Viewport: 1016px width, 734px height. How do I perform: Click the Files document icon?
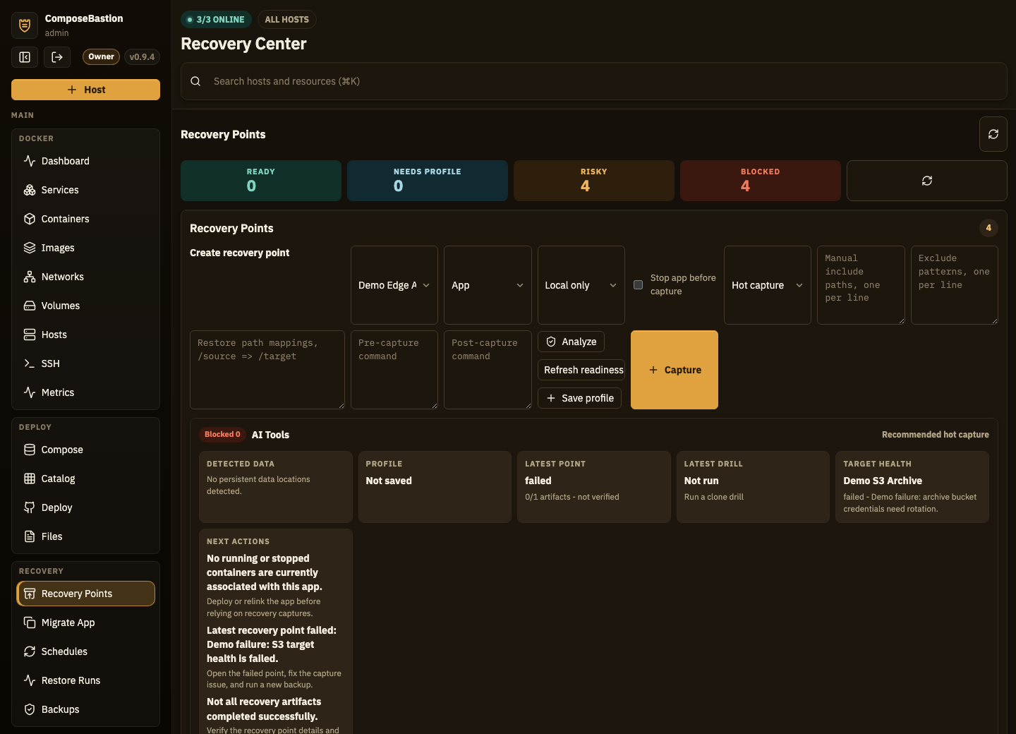coord(30,536)
